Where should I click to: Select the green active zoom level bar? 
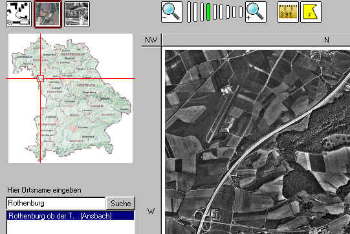pos(208,12)
